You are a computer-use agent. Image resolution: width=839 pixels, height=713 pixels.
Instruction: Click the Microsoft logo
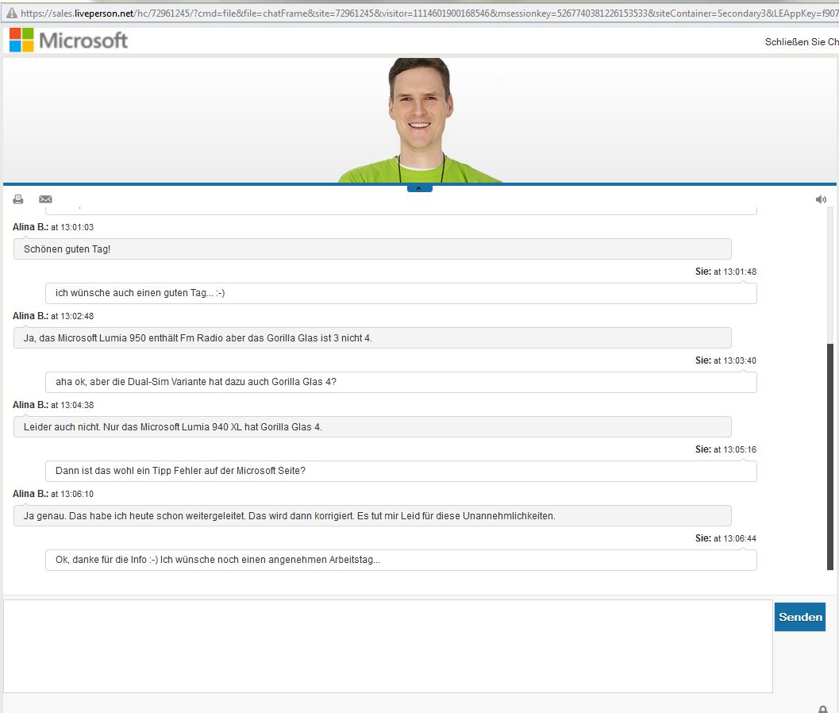68,40
